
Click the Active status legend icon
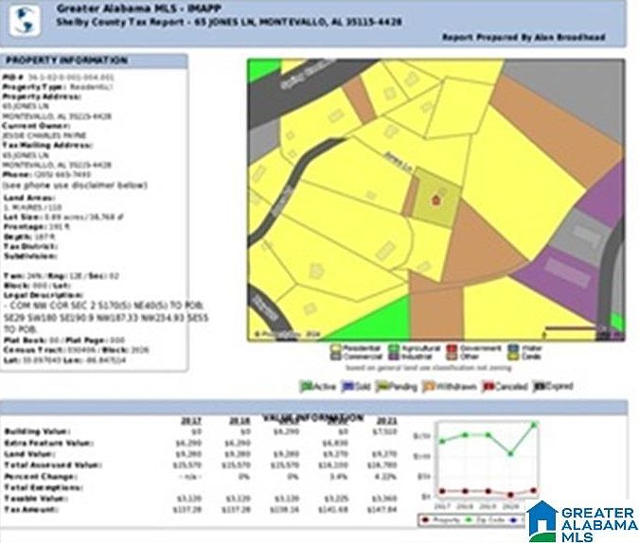coord(306,386)
